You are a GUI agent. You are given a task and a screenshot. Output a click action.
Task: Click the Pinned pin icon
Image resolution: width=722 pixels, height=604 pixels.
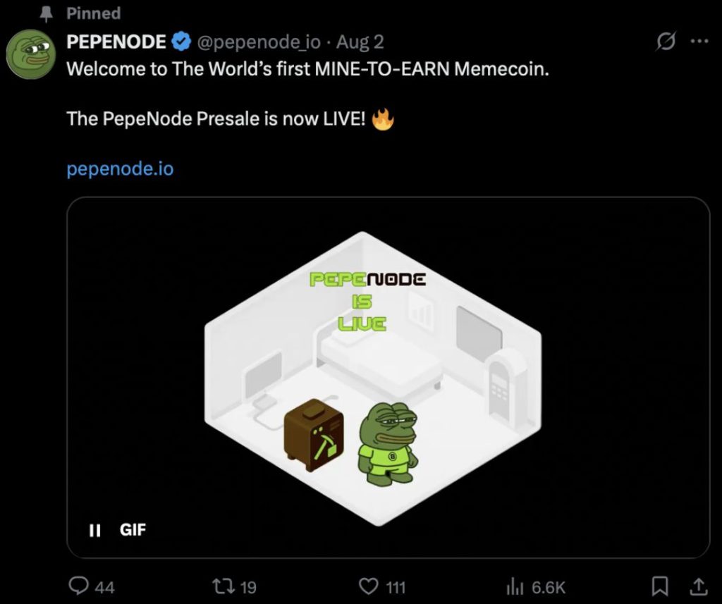pyautogui.click(x=46, y=14)
